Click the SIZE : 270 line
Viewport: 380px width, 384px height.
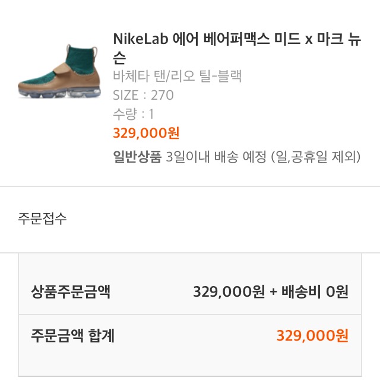click(x=143, y=95)
